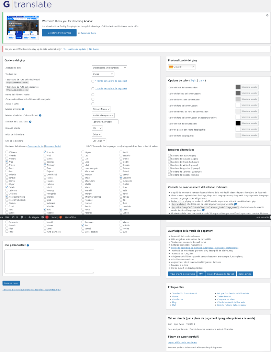Enable the Noms dels idiomes natius checkbox
271x352 pixels.
(x=93, y=95)
